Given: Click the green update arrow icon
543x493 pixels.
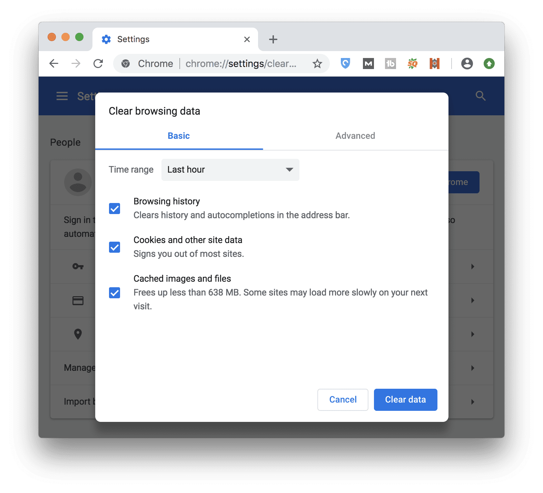Looking at the screenshot, I should (x=489, y=64).
